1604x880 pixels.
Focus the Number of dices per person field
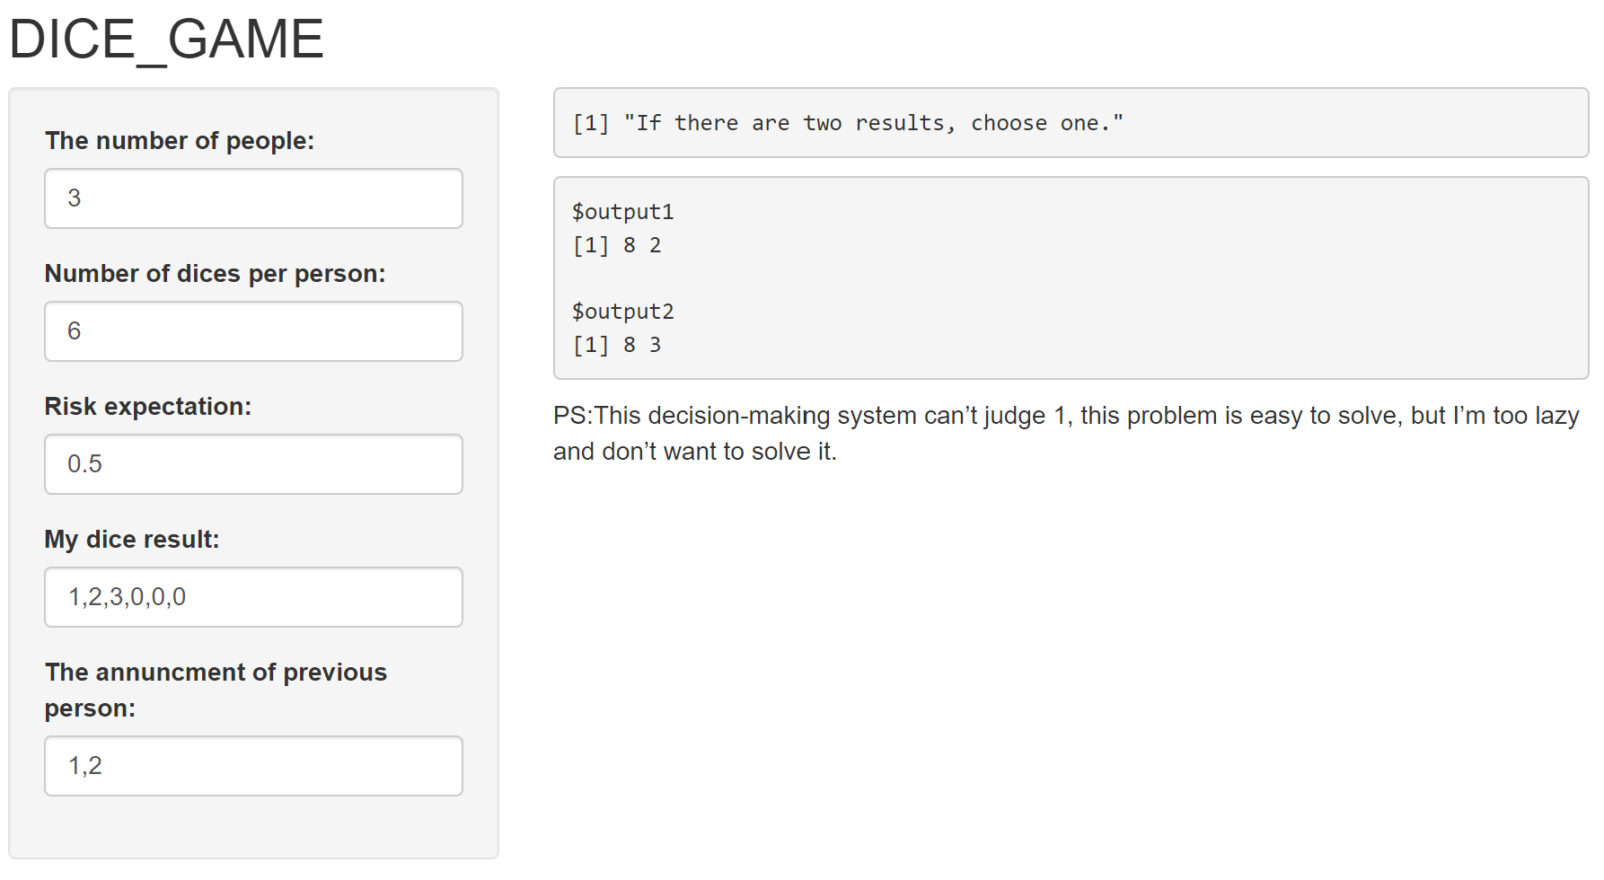click(x=253, y=331)
